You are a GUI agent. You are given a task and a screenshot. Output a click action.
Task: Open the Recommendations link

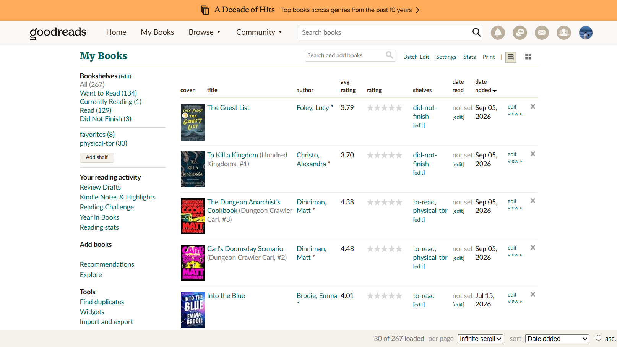107,264
